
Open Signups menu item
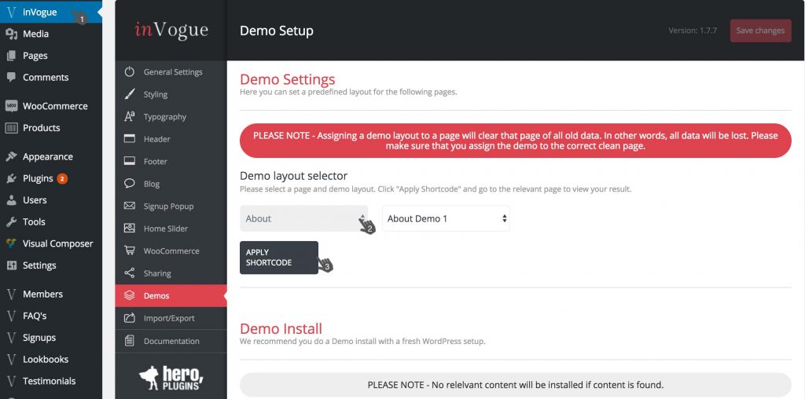click(51, 338)
